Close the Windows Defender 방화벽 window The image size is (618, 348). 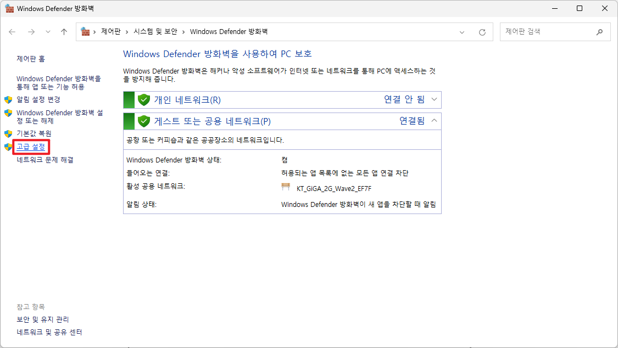coord(605,8)
